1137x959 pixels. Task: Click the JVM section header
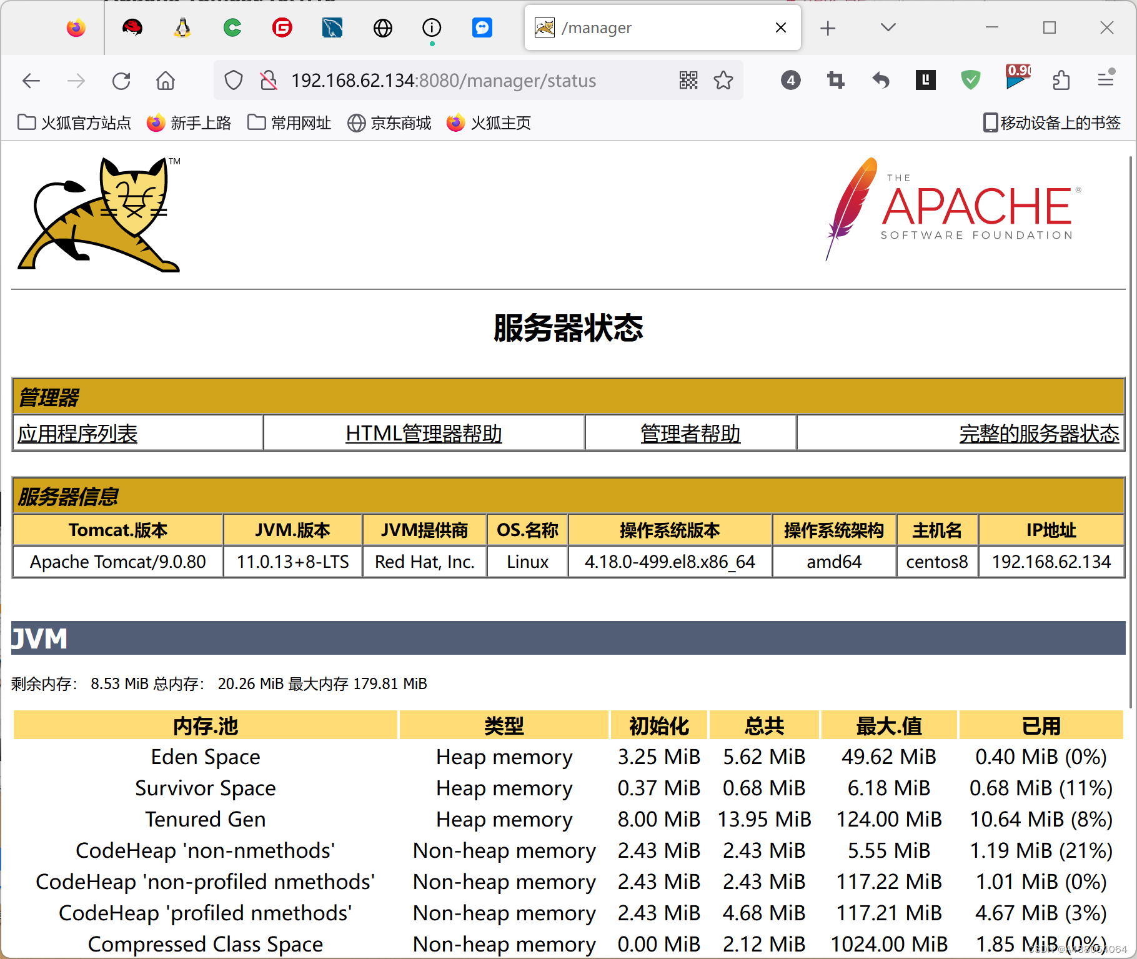568,638
